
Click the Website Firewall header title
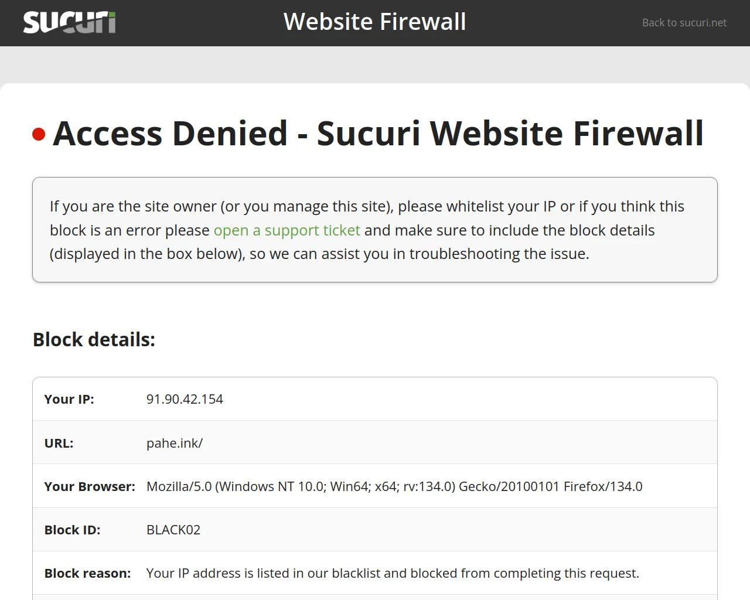coord(374,22)
